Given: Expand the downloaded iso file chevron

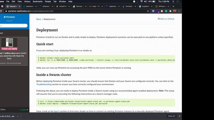Looking at the screenshot, I should [x=18, y=116].
